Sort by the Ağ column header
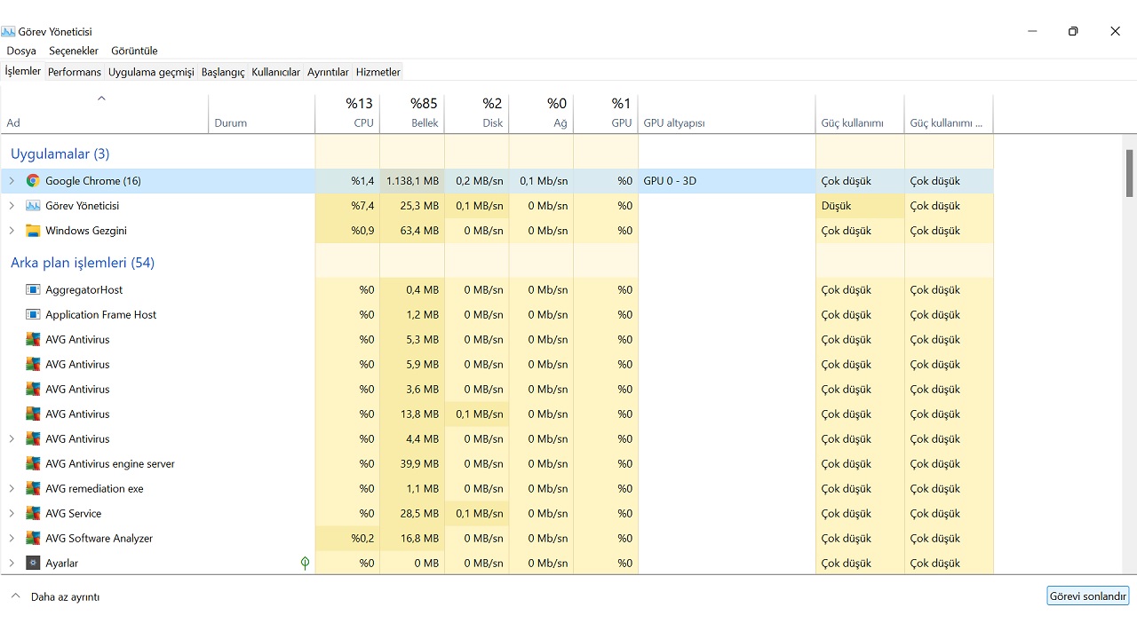 pos(542,114)
